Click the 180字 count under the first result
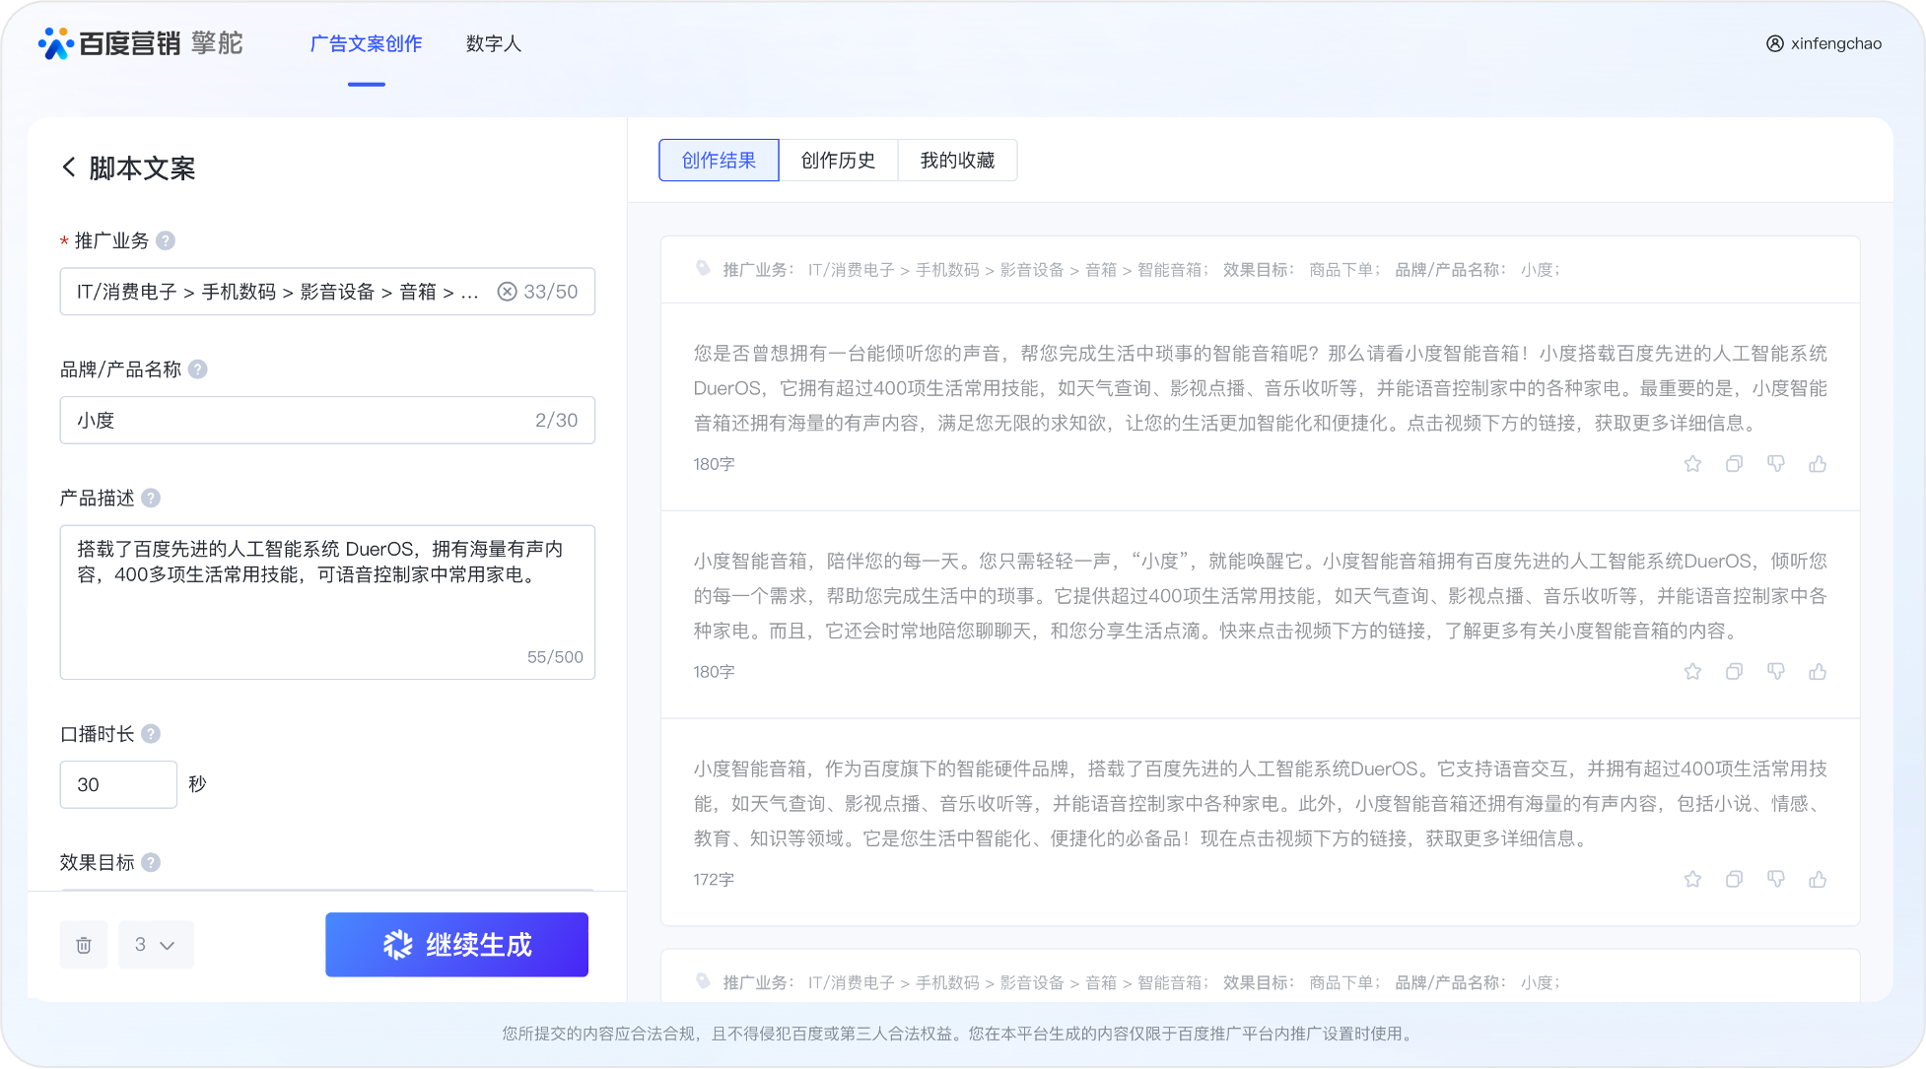The width and height of the screenshot is (1926, 1069). (714, 464)
